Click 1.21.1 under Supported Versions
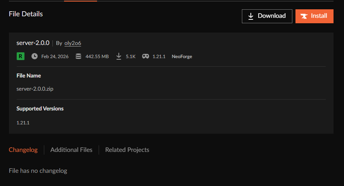 click(x=23, y=122)
